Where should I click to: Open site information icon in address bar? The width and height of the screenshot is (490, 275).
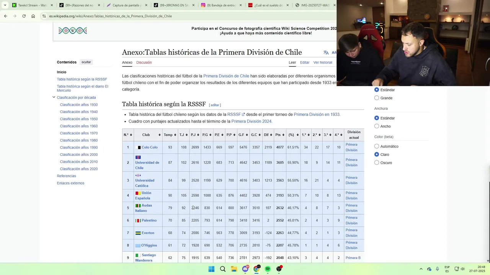coord(44,16)
